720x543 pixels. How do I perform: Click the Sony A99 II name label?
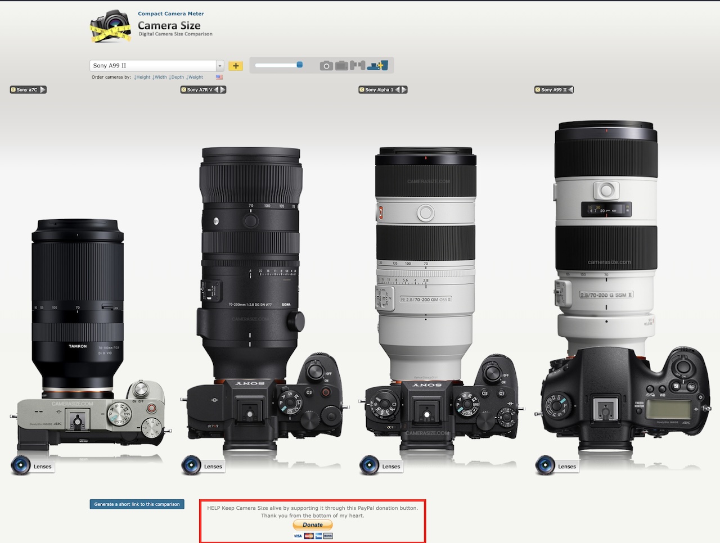tap(554, 89)
